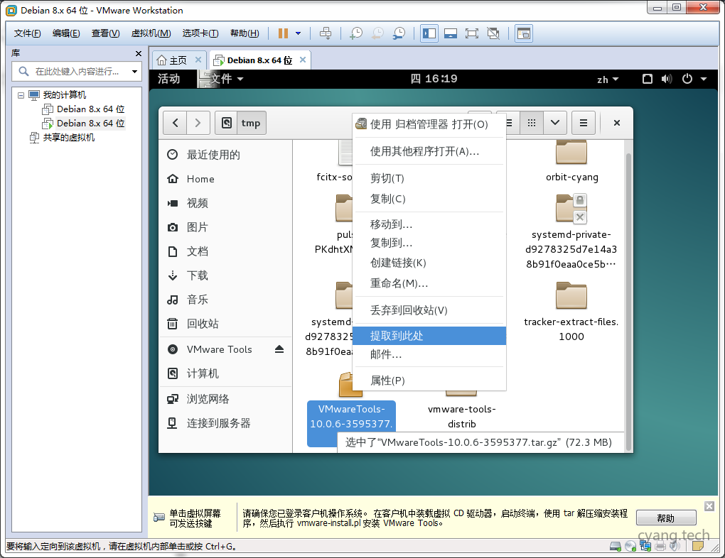725x558 pixels.
Task: Take a snapshot of the virtual machine
Action: pos(357,33)
